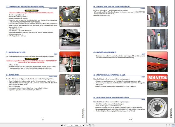The width and height of the screenshot is (175, 127).
Task: Click heading 'C6 - Cab Ventilation Filter'
Action: coord(111,7)
